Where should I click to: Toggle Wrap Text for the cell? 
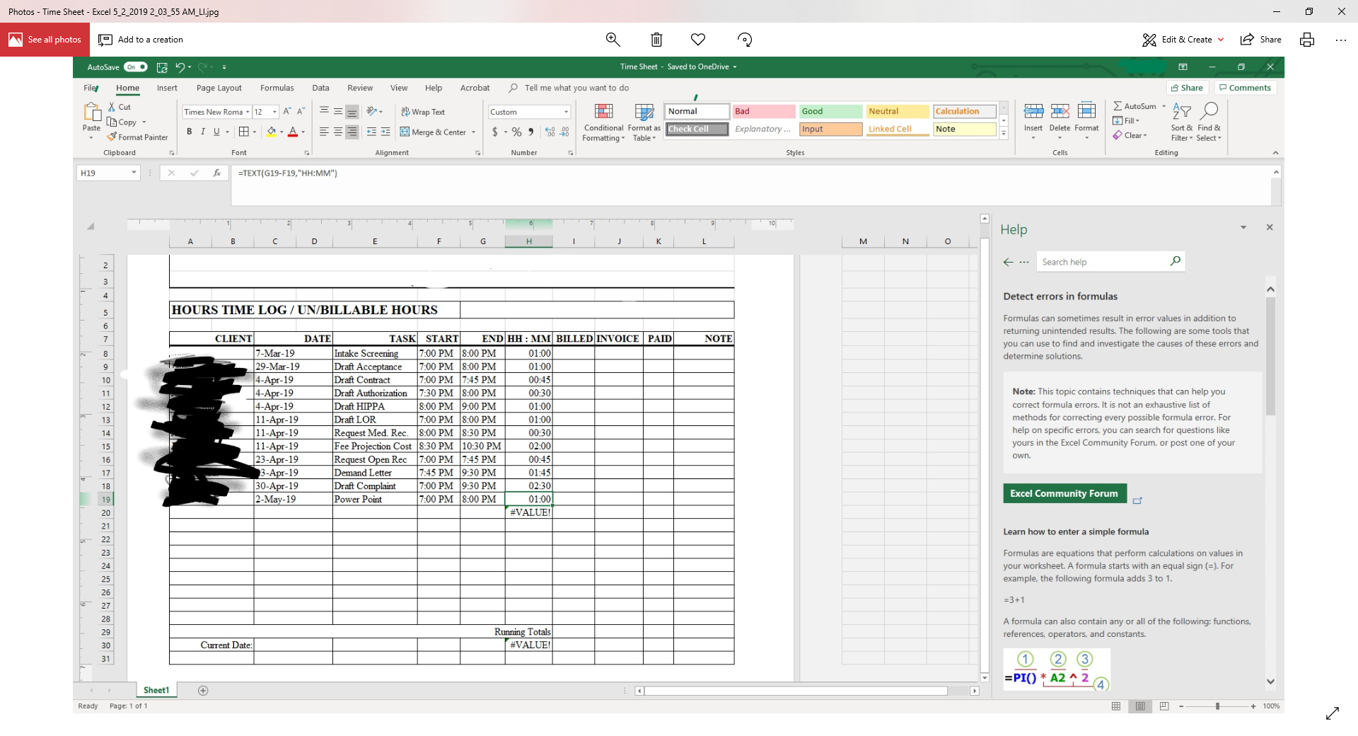423,112
